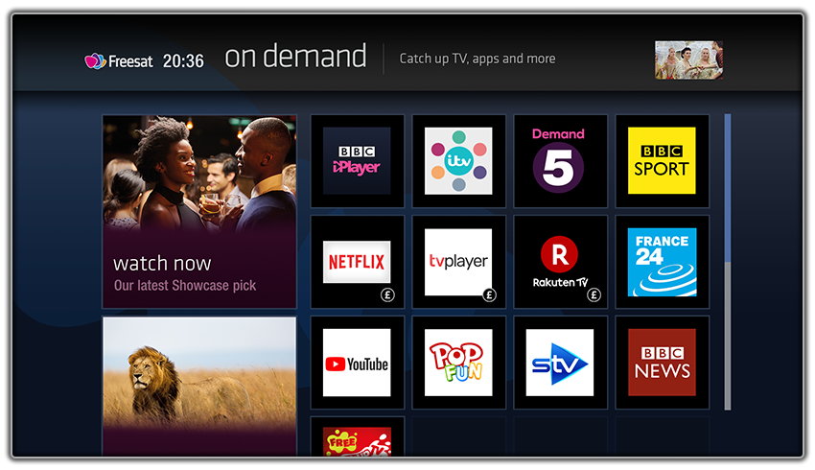Click the live TV preview thumbnail
This screenshot has width=815, height=470.
coord(688,60)
